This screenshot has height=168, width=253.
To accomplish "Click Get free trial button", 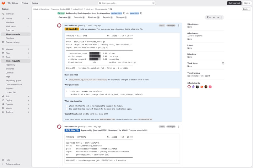I will pos(234,3).
